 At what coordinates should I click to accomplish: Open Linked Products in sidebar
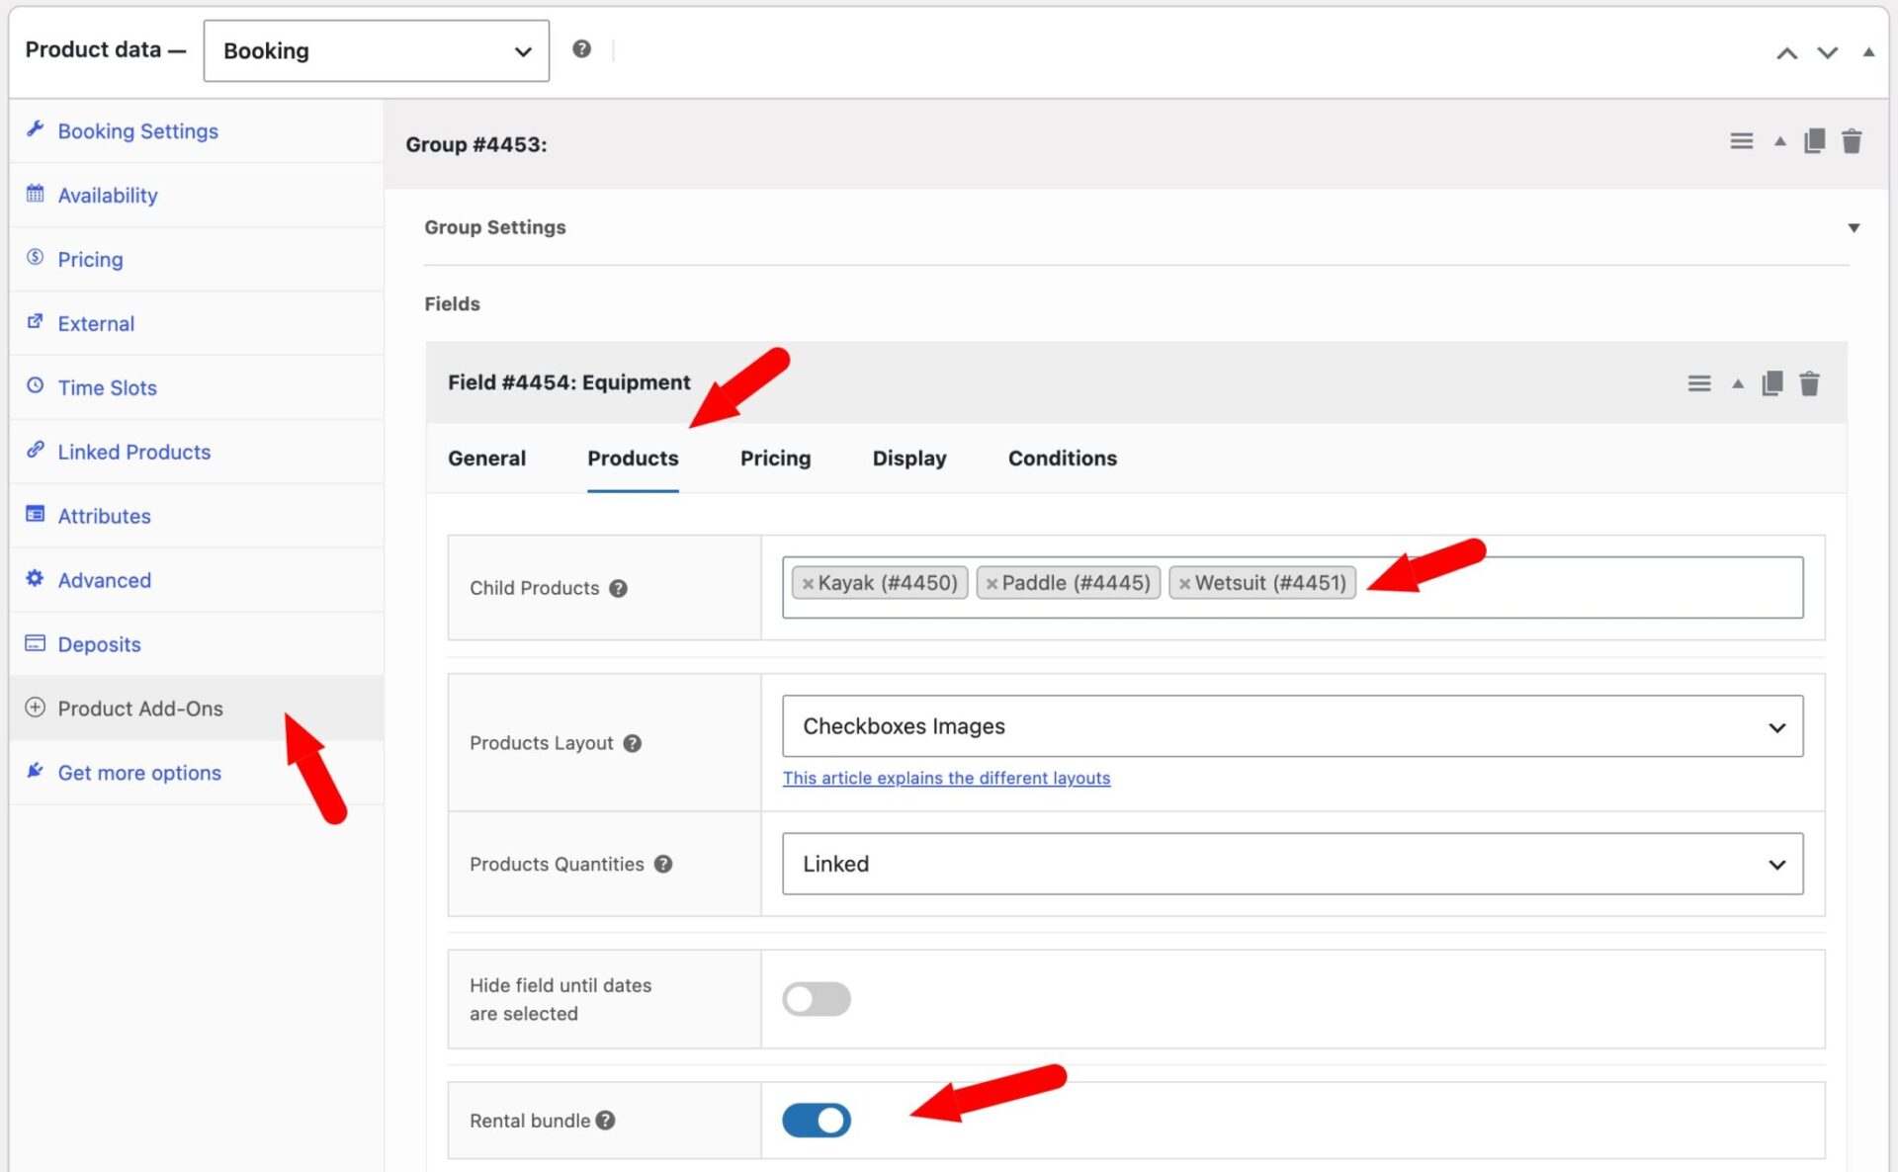133,452
